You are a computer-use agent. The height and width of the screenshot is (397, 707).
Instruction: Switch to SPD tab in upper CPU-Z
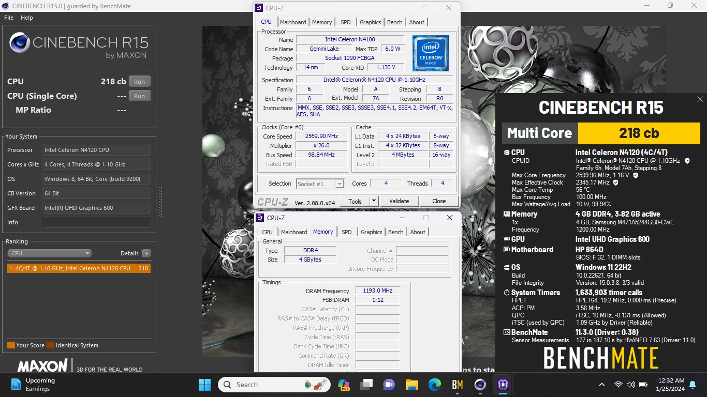[x=346, y=22]
